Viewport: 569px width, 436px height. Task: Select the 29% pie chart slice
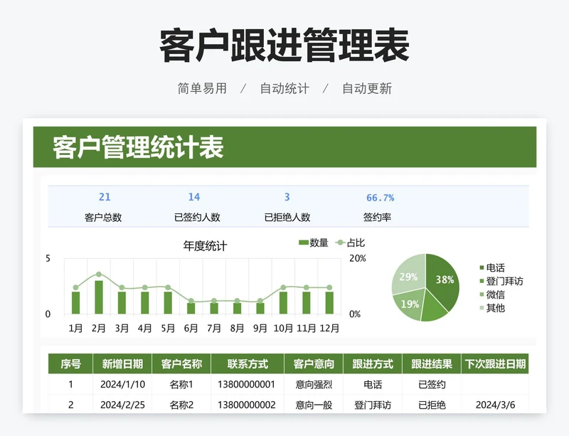408,277
